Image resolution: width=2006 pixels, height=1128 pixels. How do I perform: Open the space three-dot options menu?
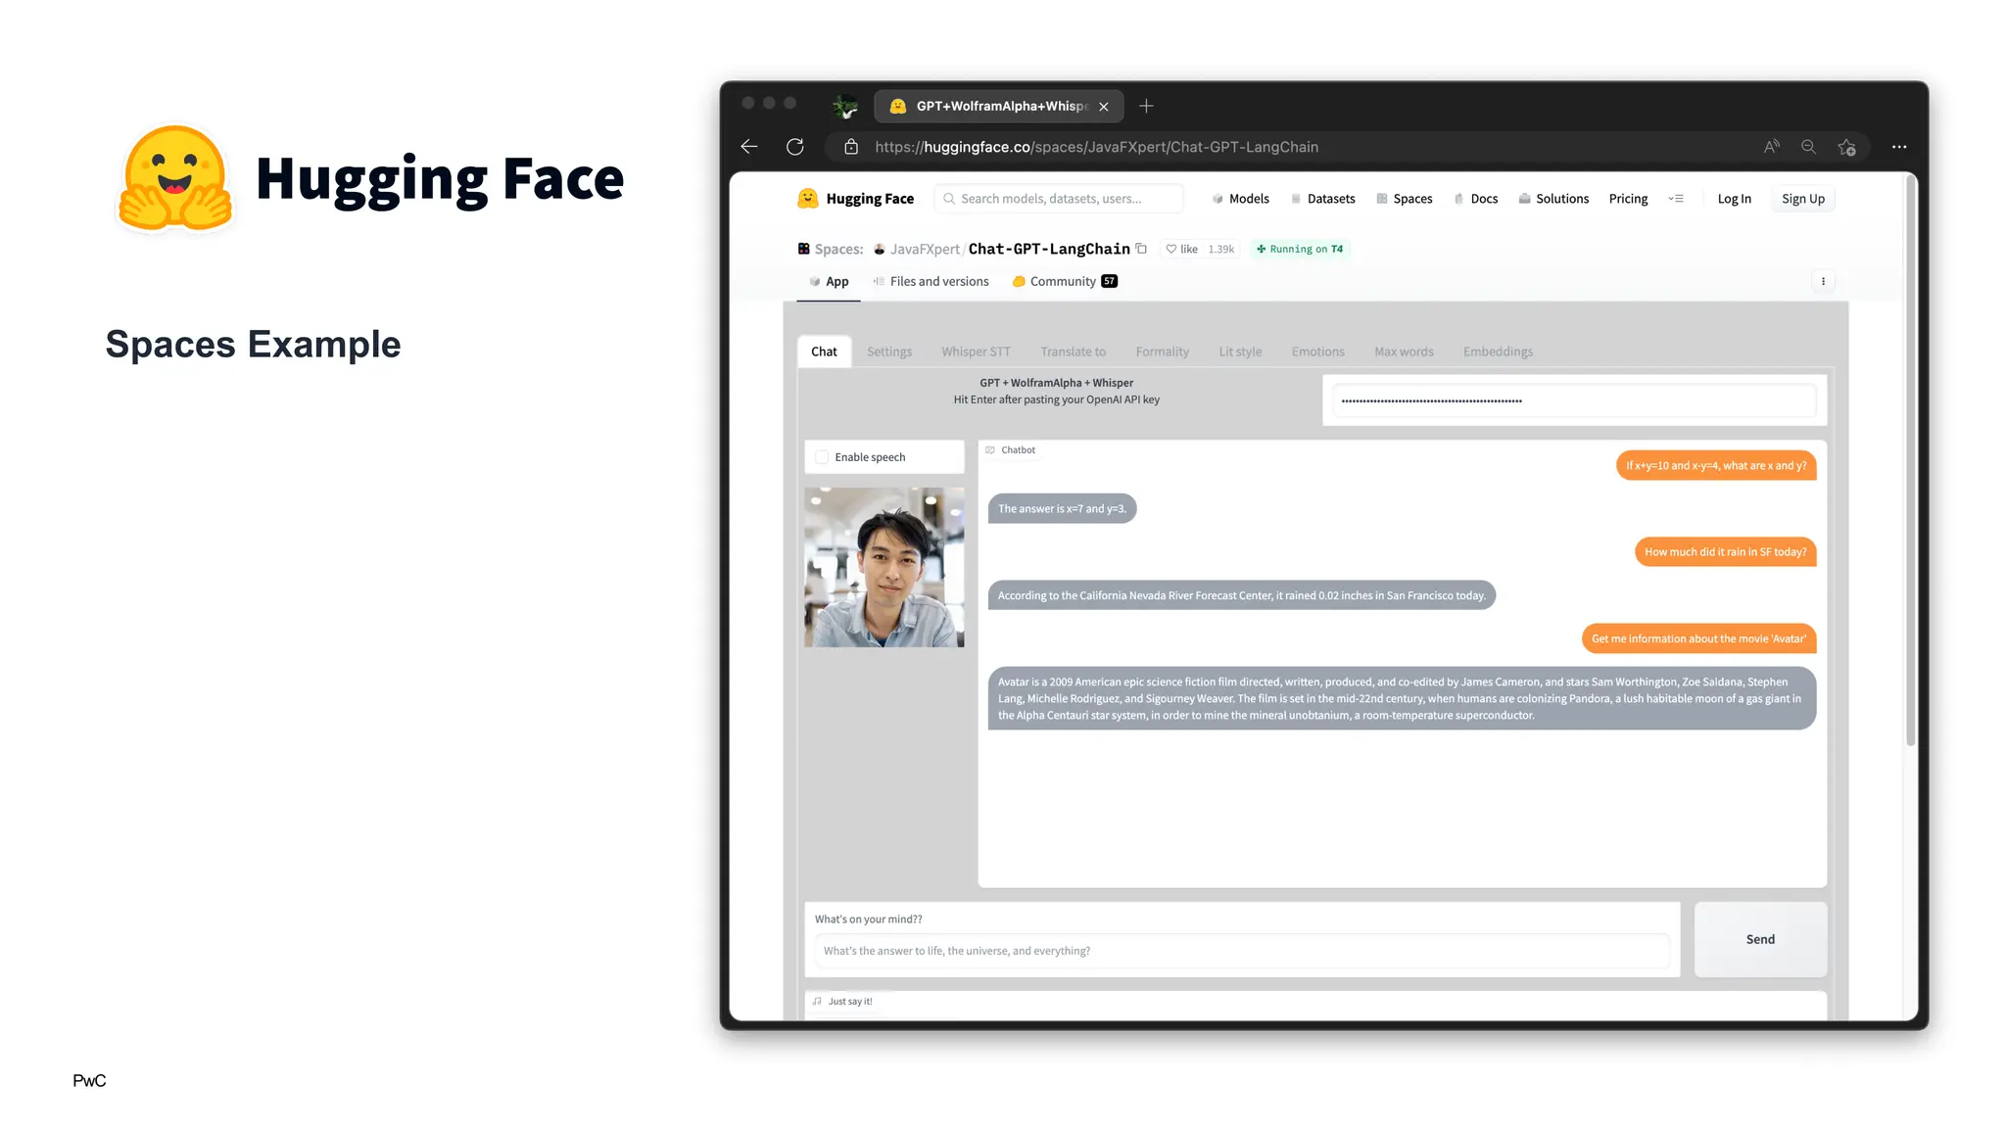click(1823, 281)
